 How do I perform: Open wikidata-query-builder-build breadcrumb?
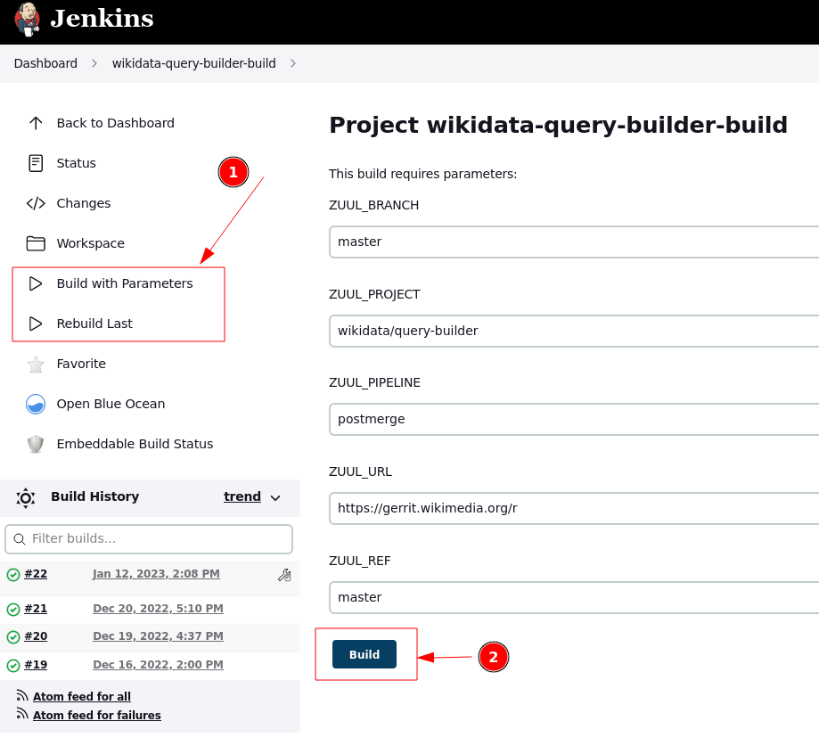[193, 63]
